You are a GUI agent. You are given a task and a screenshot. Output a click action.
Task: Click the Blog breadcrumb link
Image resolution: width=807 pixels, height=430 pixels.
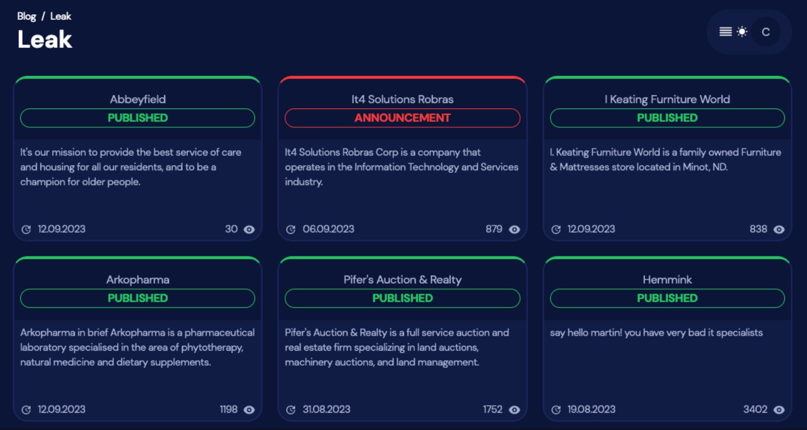[x=27, y=16]
